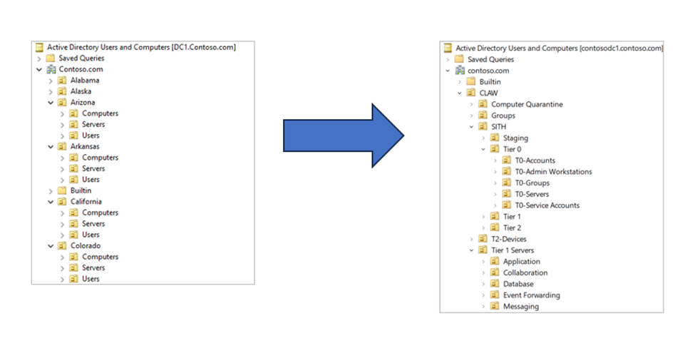Viewport: 695px width, 348px height.
Task: Click Builtin folder icon in DC1.Contoso.com console
Action: [x=63, y=190]
